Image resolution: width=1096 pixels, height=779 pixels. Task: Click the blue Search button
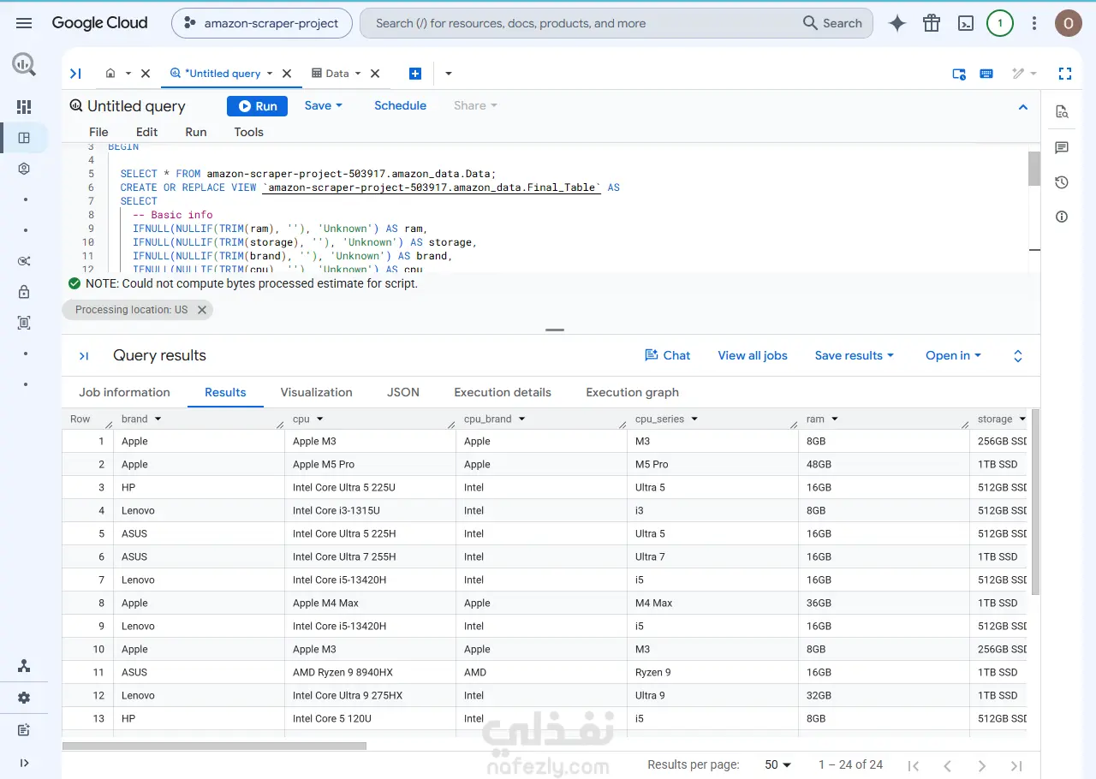(x=832, y=23)
